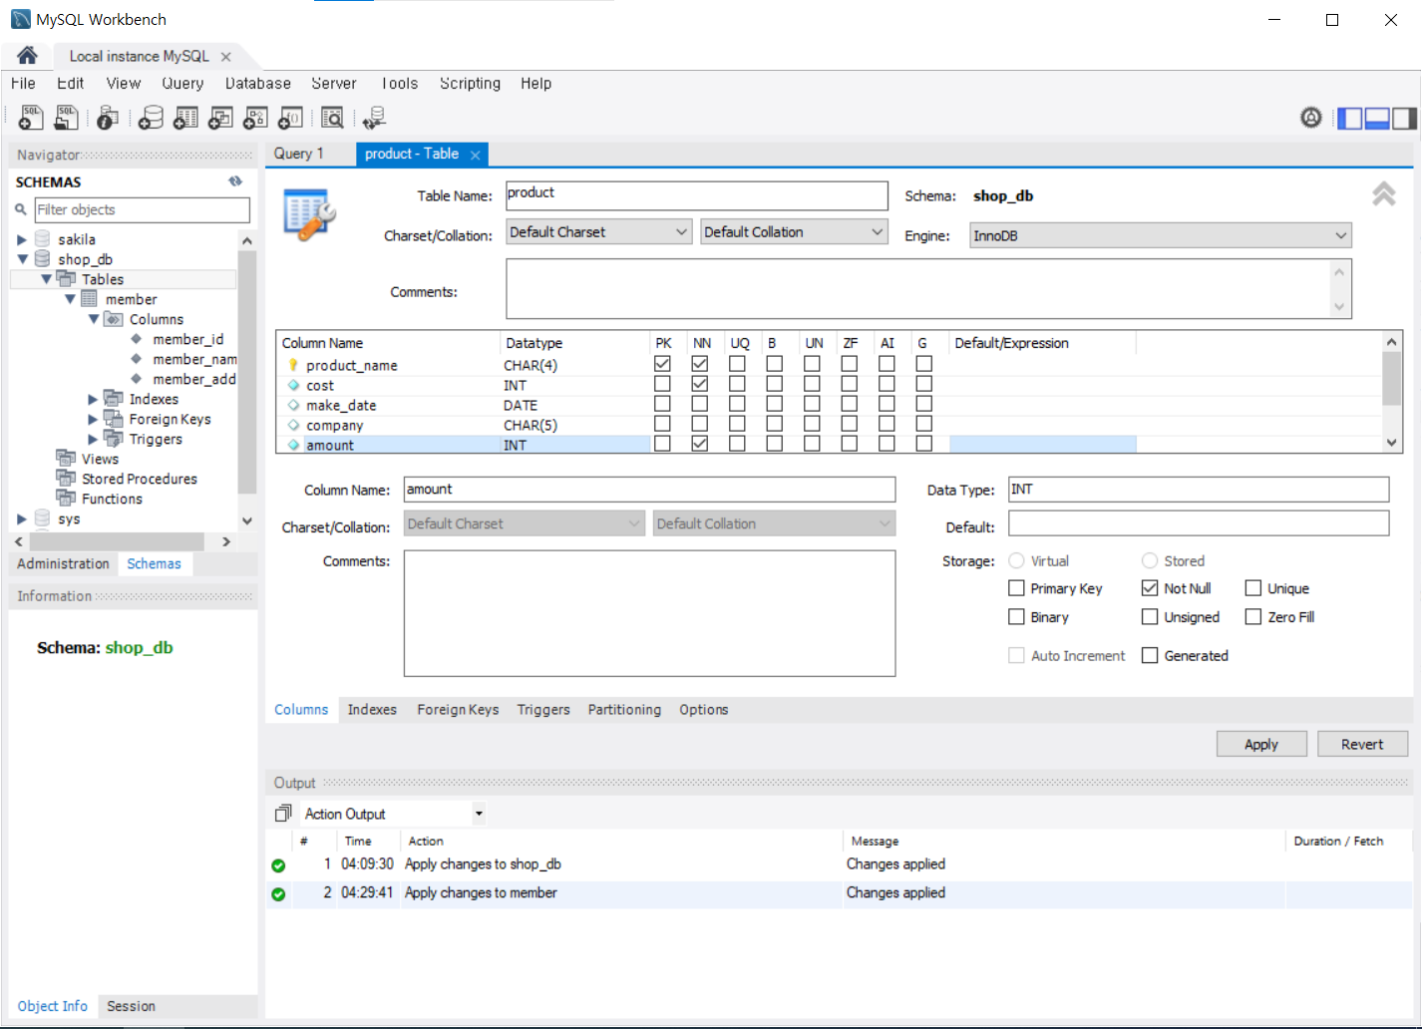This screenshot has width=1422, height=1029.
Task: Click the reconnect to DBMS icon
Action: coord(374,118)
